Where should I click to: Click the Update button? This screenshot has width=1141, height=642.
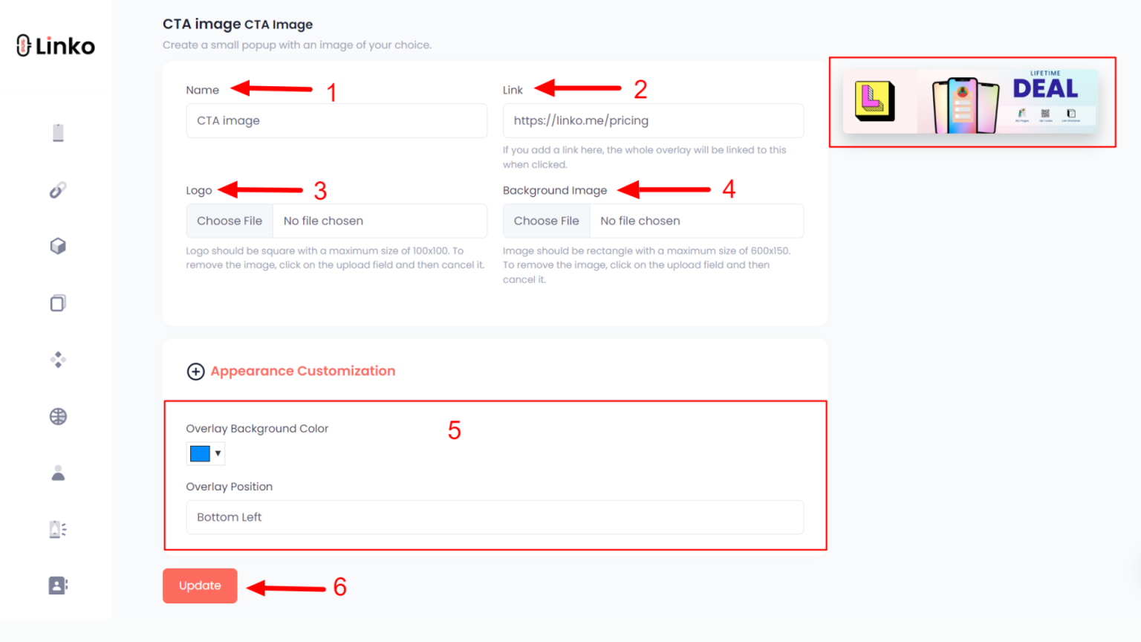200,586
